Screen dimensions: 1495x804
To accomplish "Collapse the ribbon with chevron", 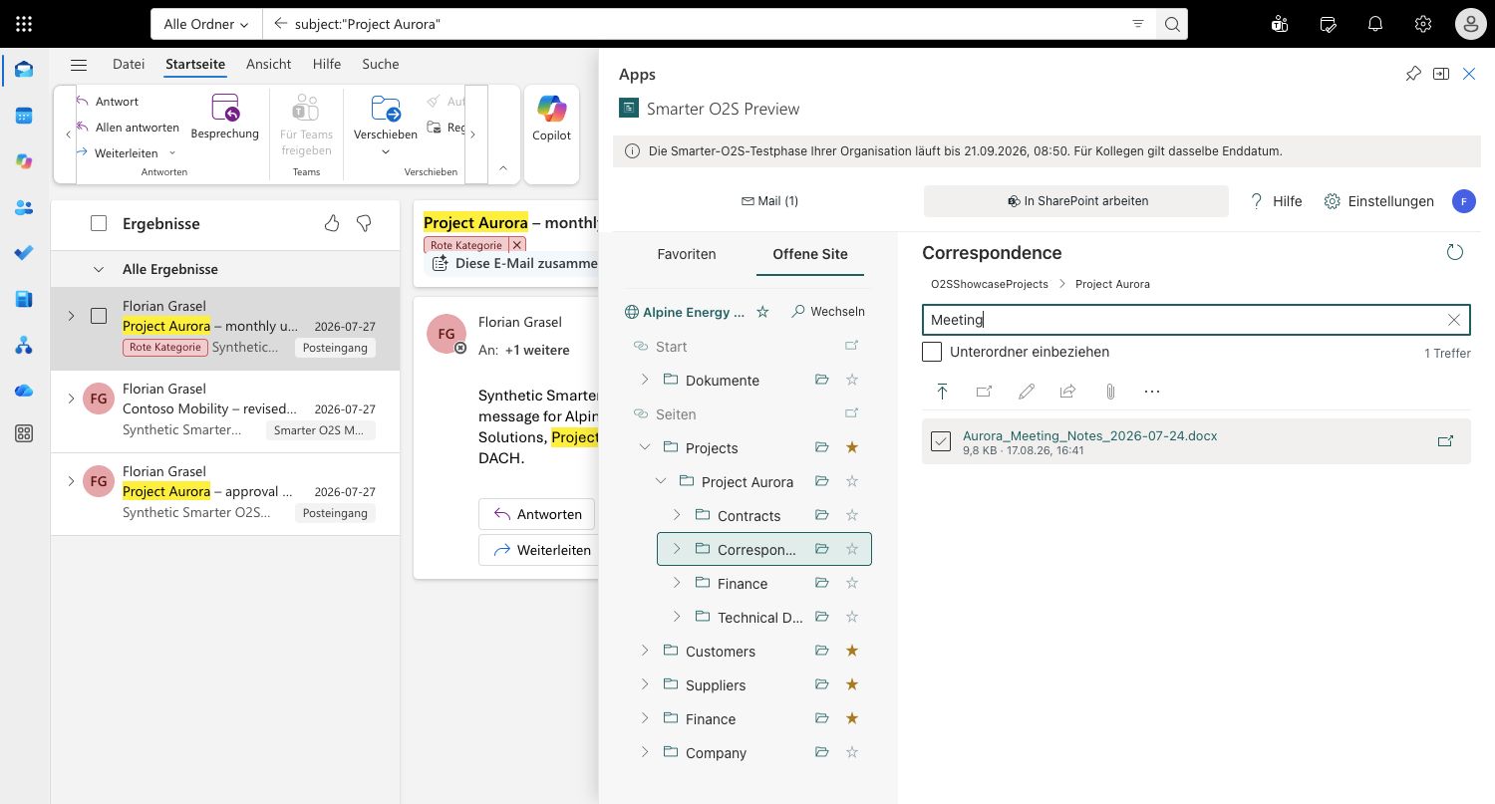I will coord(503,168).
